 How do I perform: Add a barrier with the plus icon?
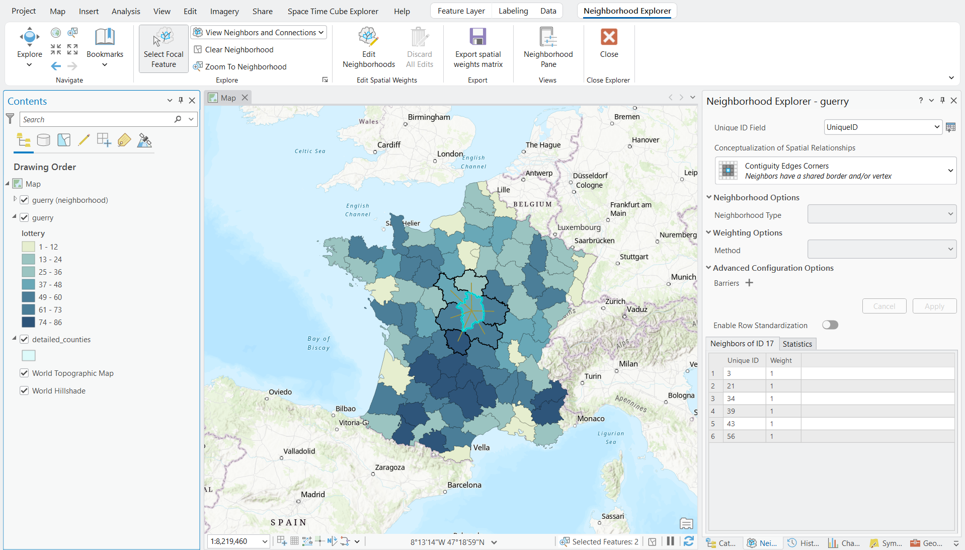click(749, 283)
